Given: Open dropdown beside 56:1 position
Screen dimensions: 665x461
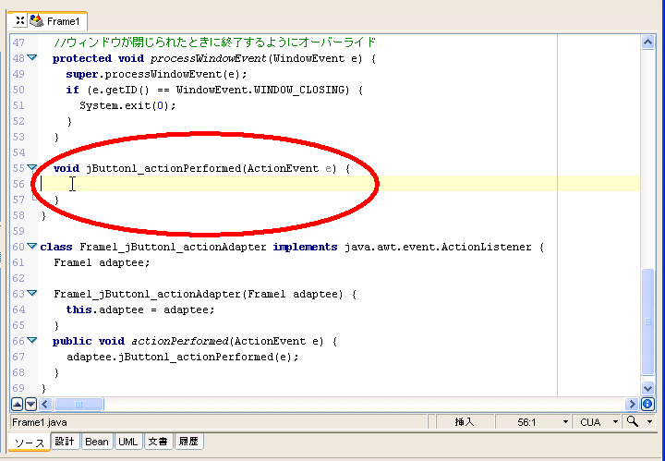Looking at the screenshot, I should [565, 422].
